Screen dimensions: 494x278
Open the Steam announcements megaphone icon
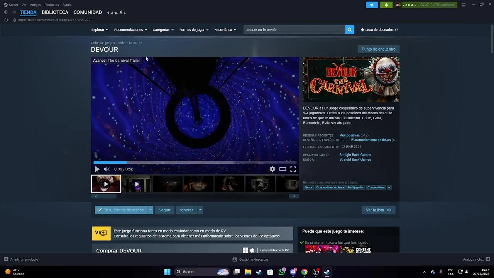[372, 5]
